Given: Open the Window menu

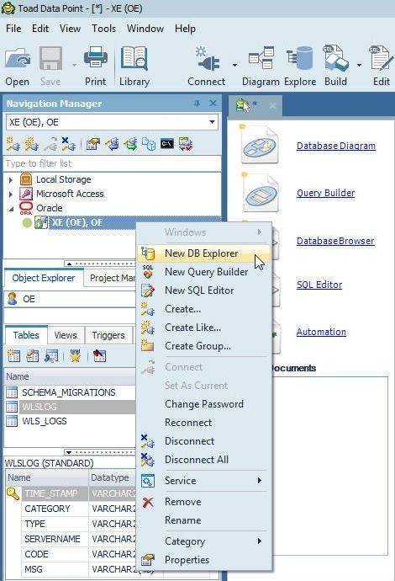Looking at the screenshot, I should click(145, 29).
